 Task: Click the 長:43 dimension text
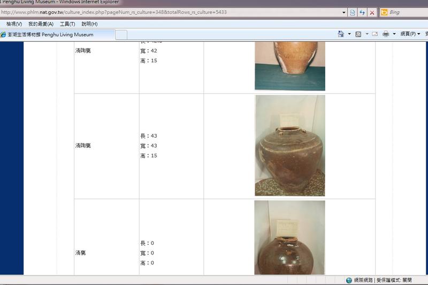pos(149,136)
